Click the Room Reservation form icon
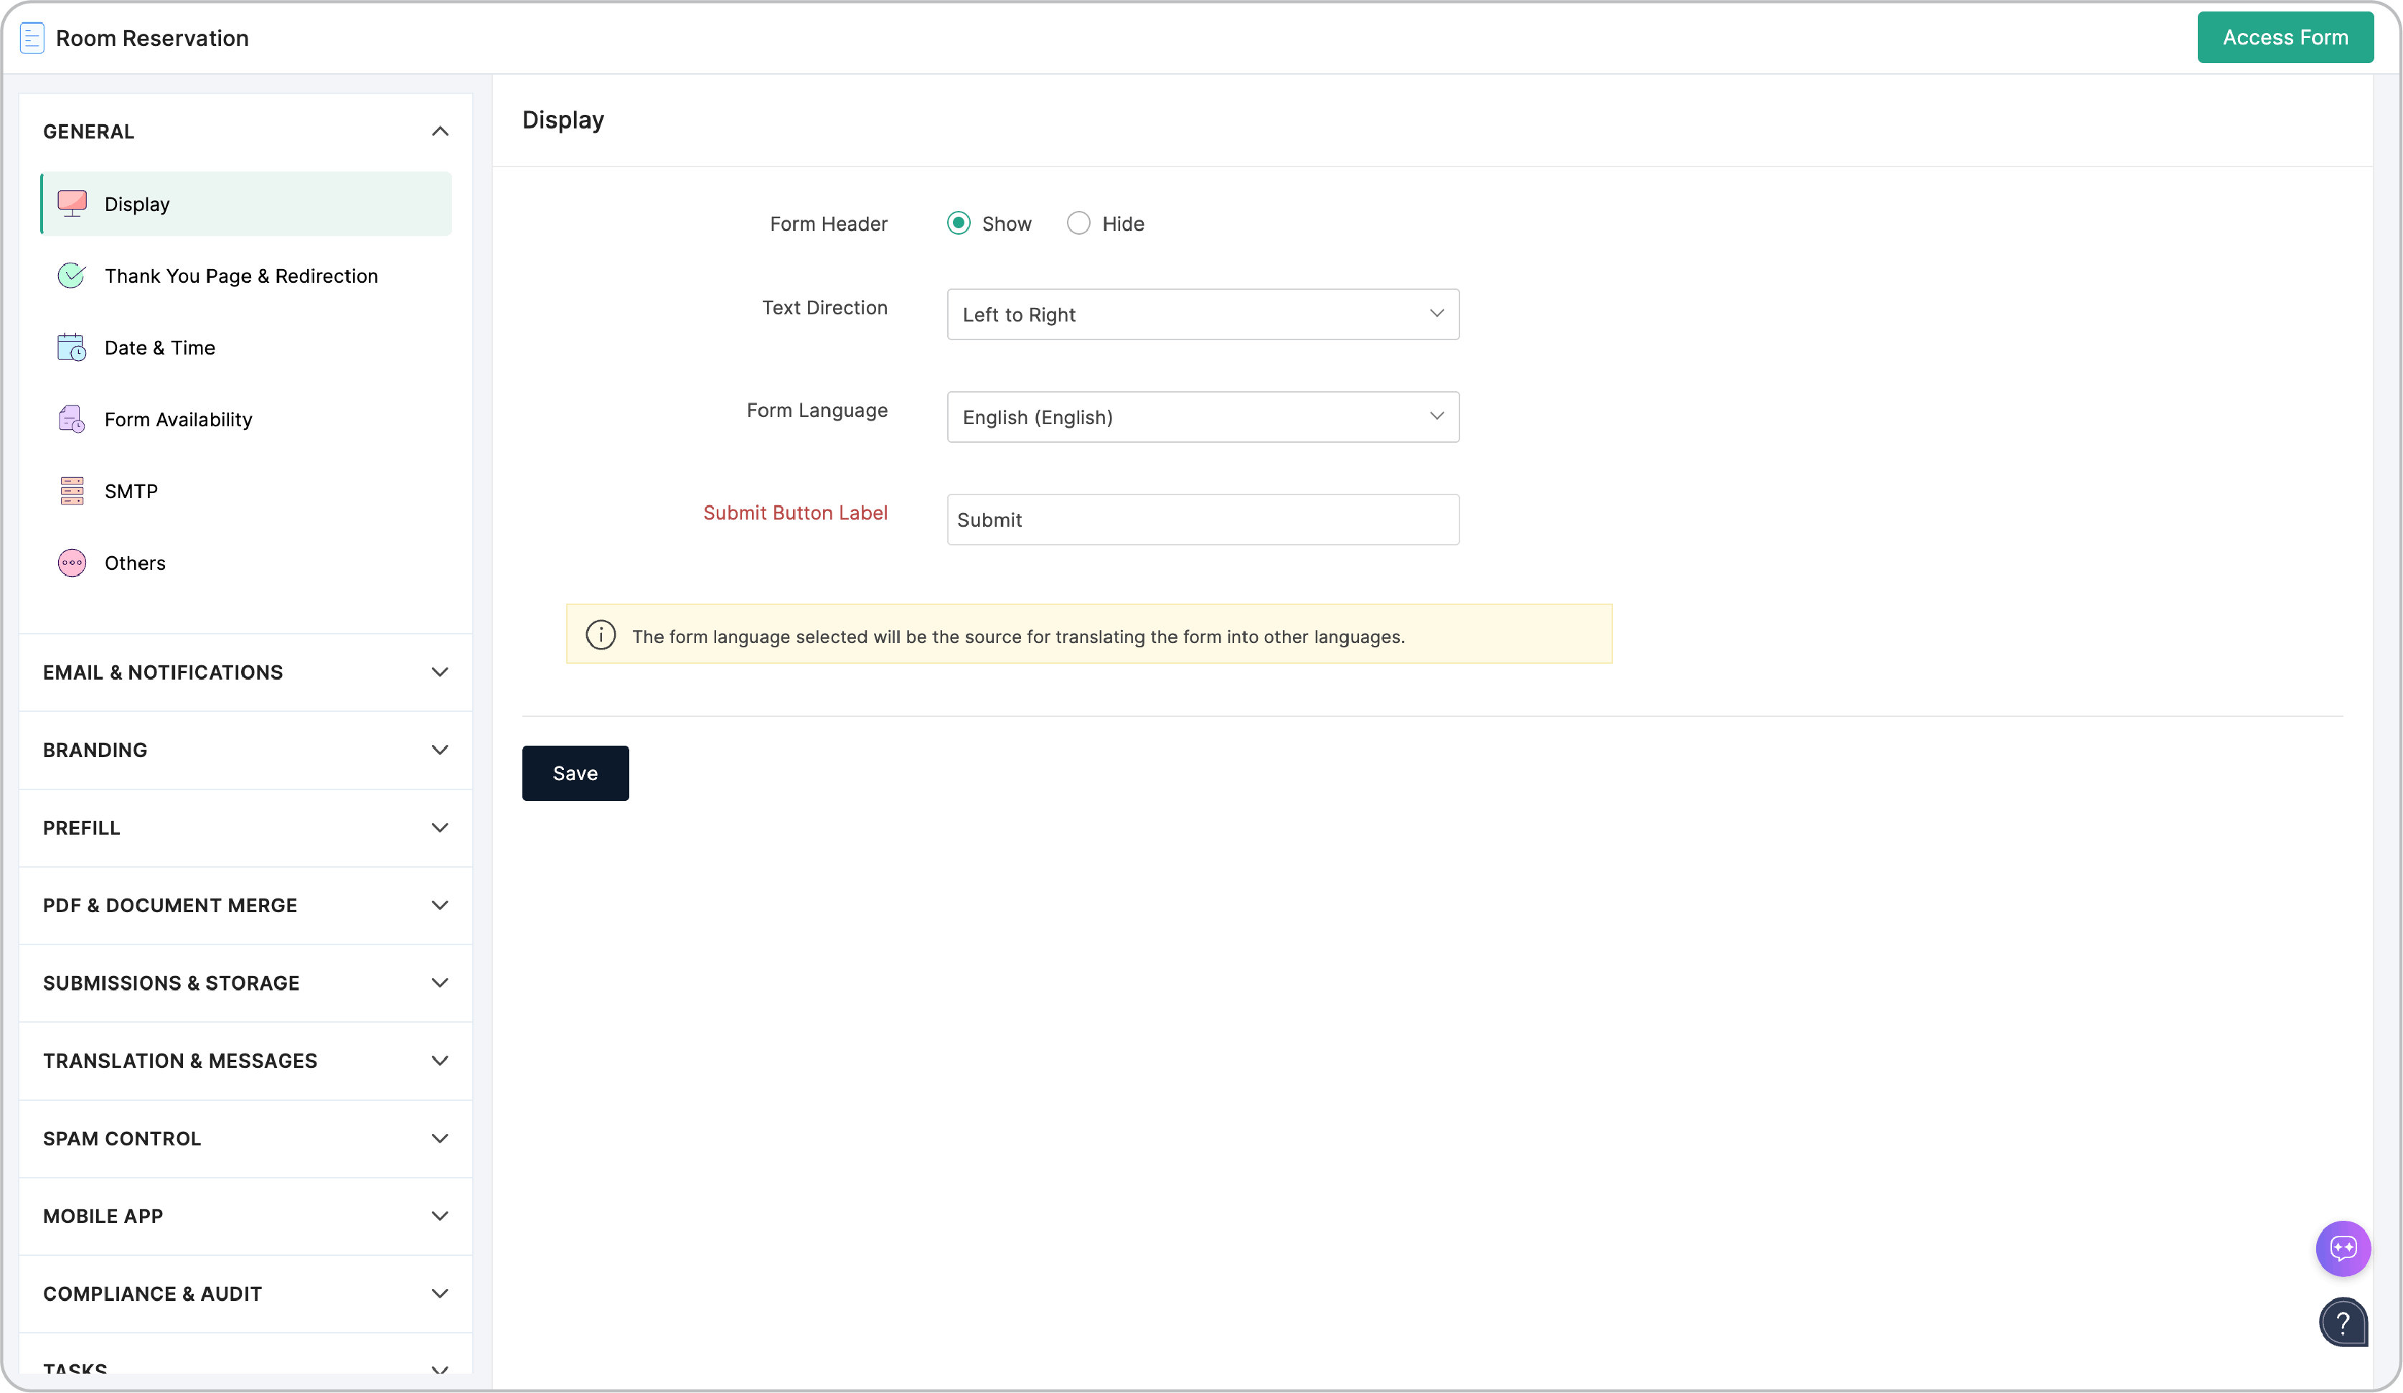This screenshot has width=2403, height=1393. (x=32, y=38)
